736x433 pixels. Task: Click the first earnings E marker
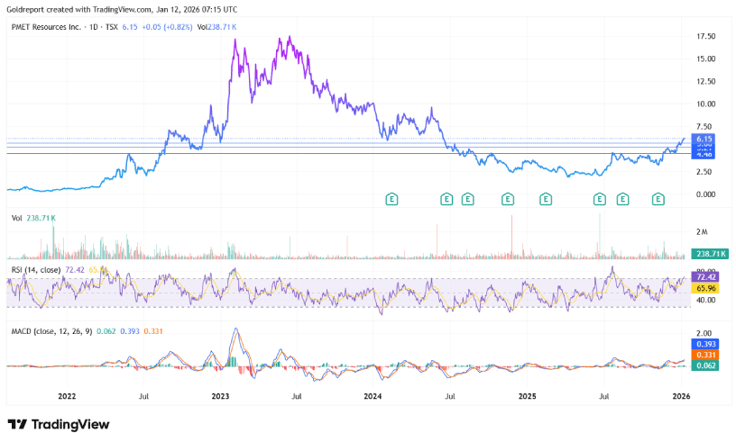pyautogui.click(x=391, y=198)
